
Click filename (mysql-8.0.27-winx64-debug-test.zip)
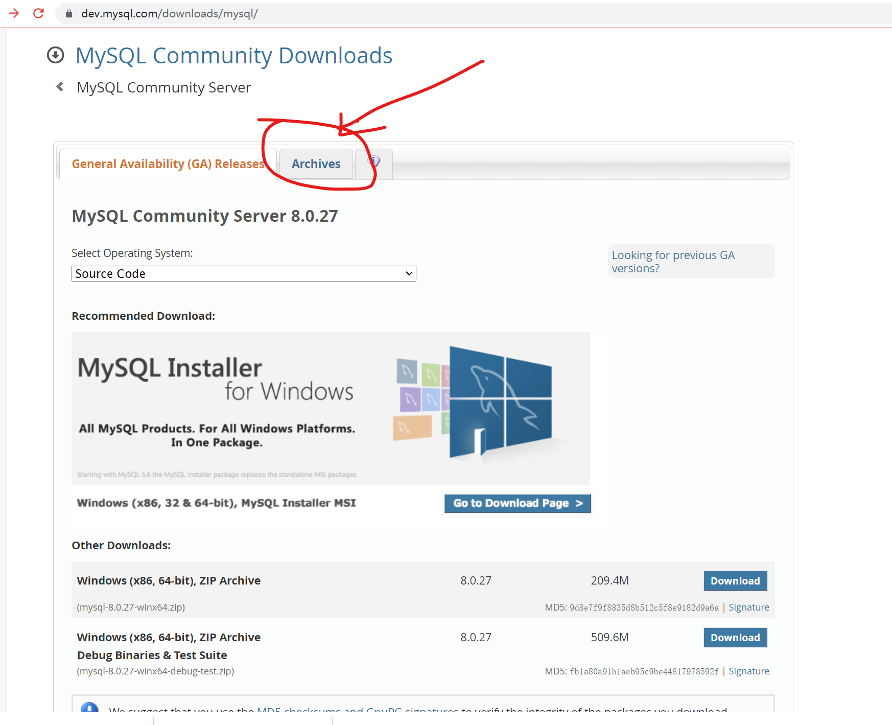155,671
